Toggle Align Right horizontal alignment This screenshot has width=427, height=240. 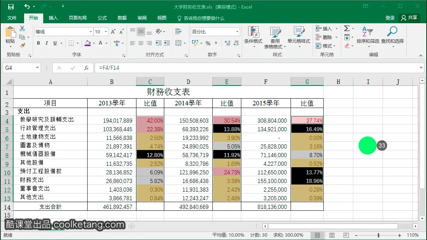click(x=149, y=43)
